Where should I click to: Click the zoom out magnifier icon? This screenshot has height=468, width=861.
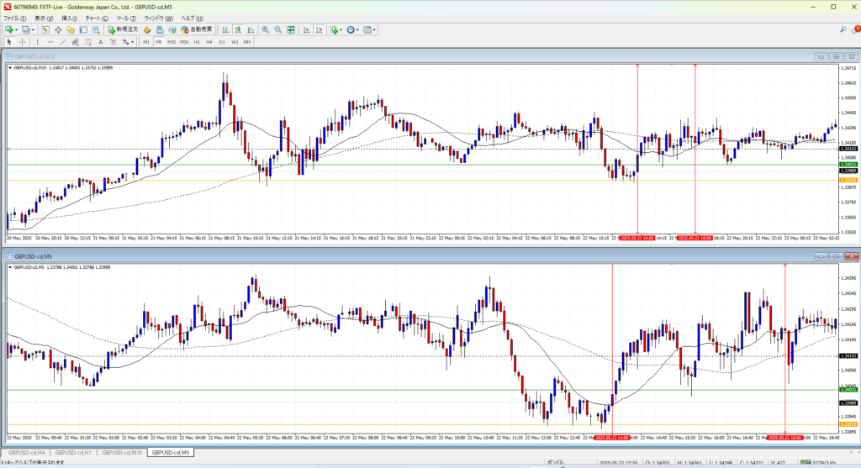[x=277, y=29]
